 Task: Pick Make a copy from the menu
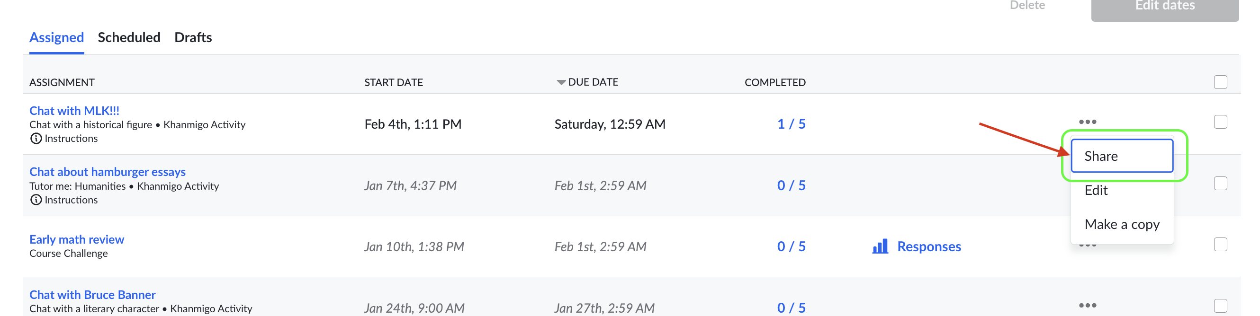[x=1122, y=224]
